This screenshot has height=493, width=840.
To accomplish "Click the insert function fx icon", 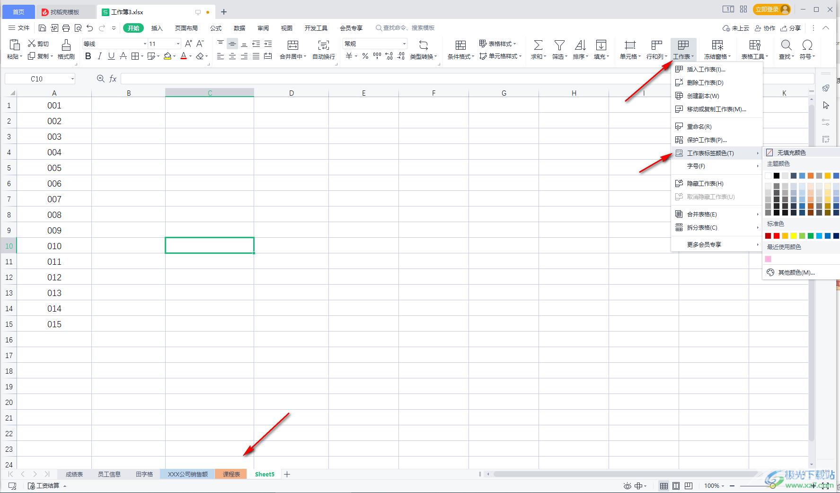I will 113,79.
